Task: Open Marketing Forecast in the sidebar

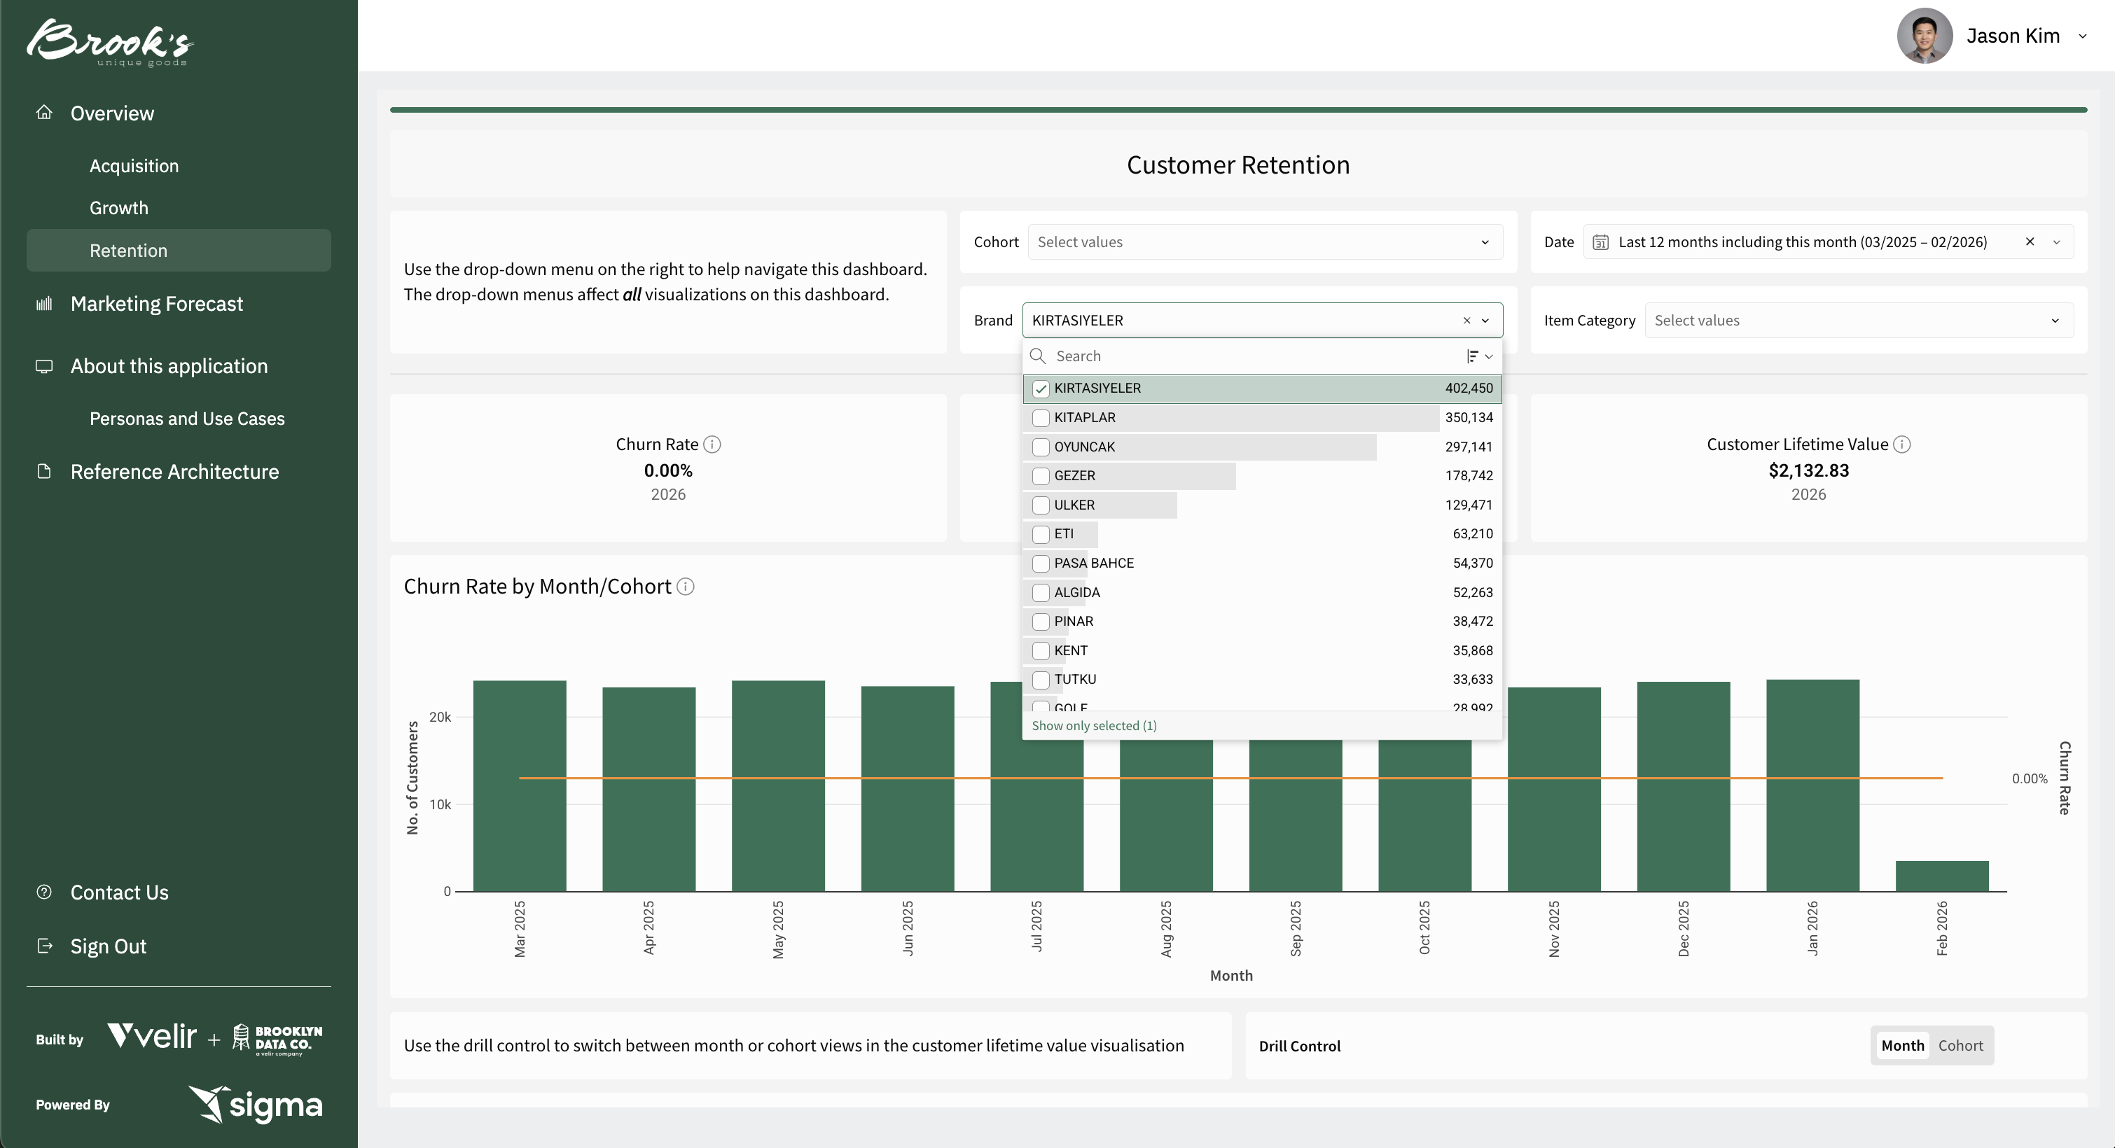Action: (156, 304)
